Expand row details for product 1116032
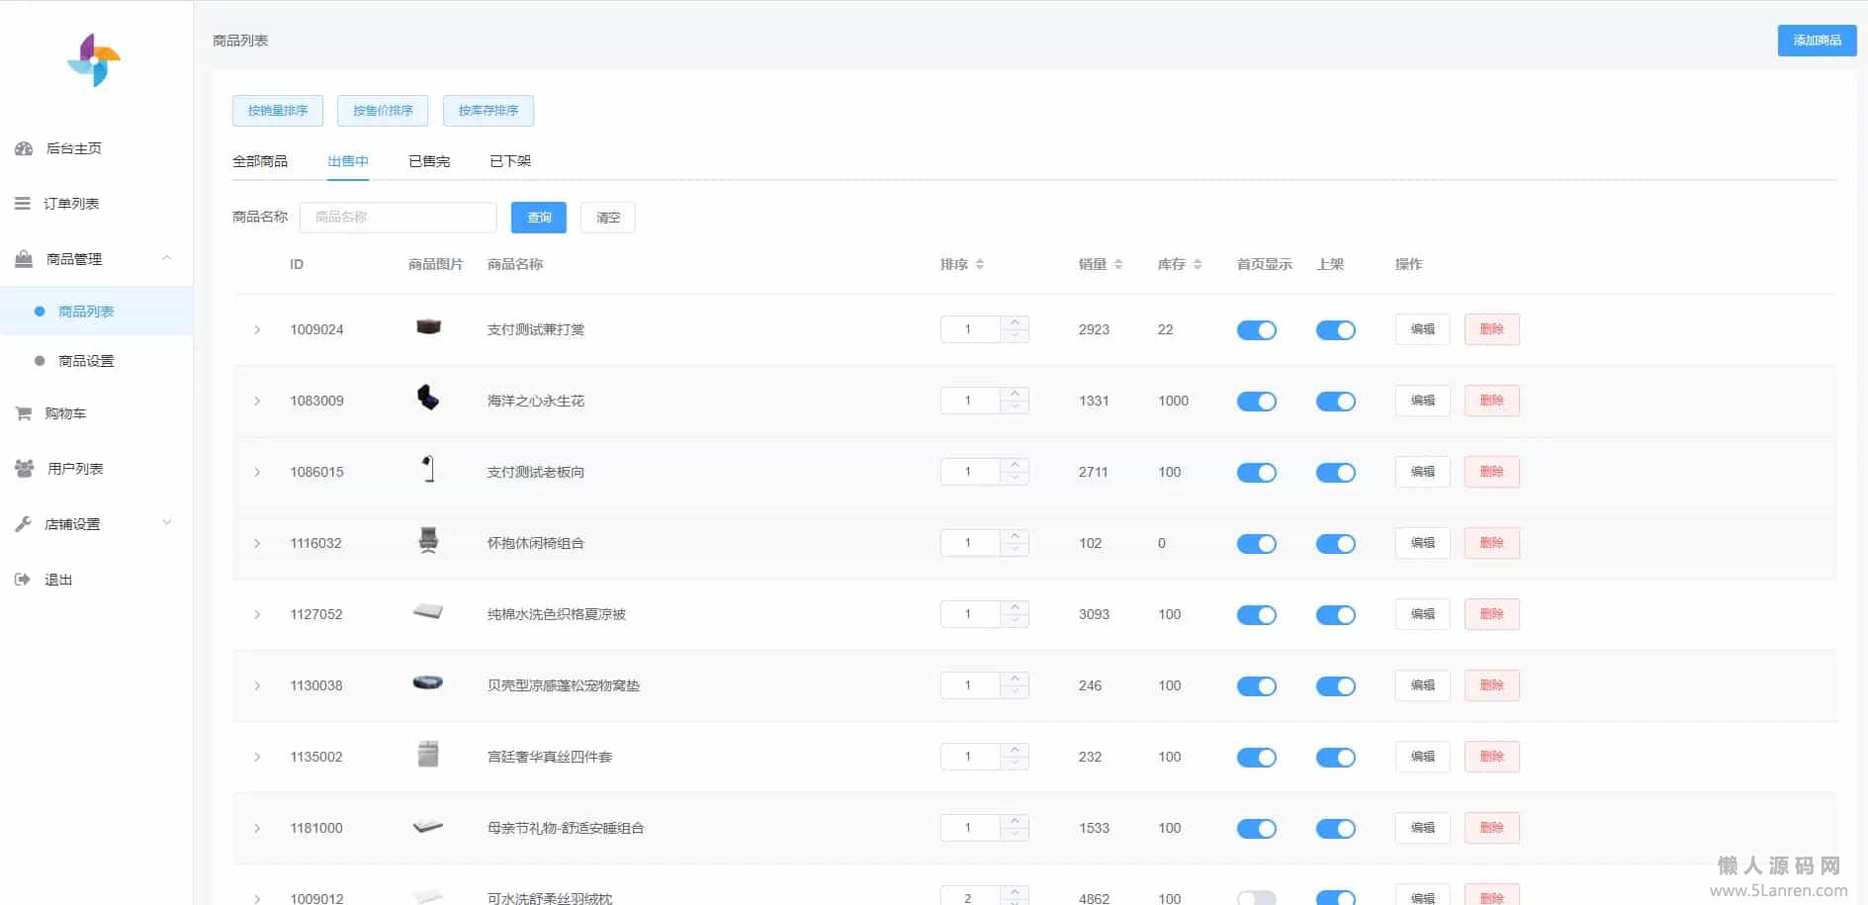Viewport: 1868px width, 905px height. [x=257, y=543]
